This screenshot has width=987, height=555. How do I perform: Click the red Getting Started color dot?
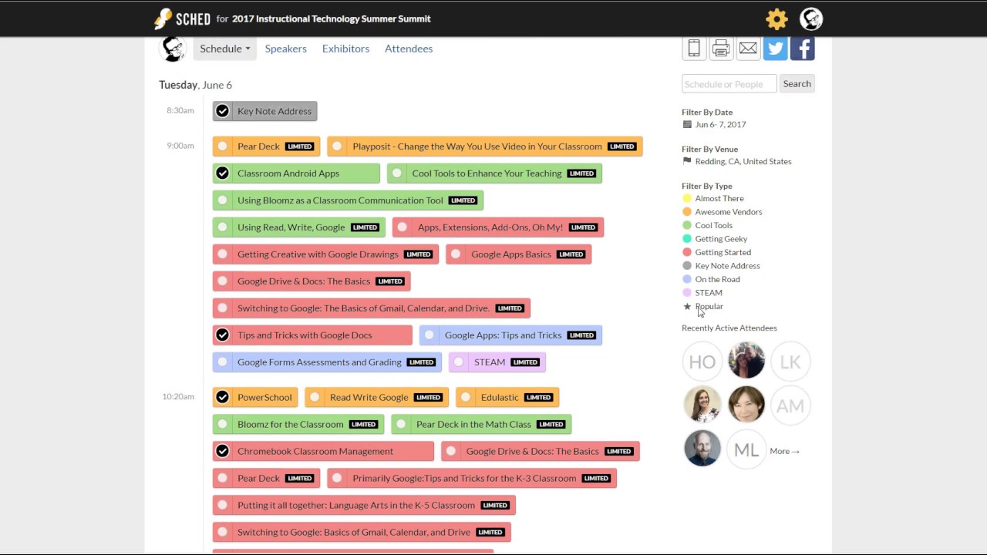(x=687, y=252)
